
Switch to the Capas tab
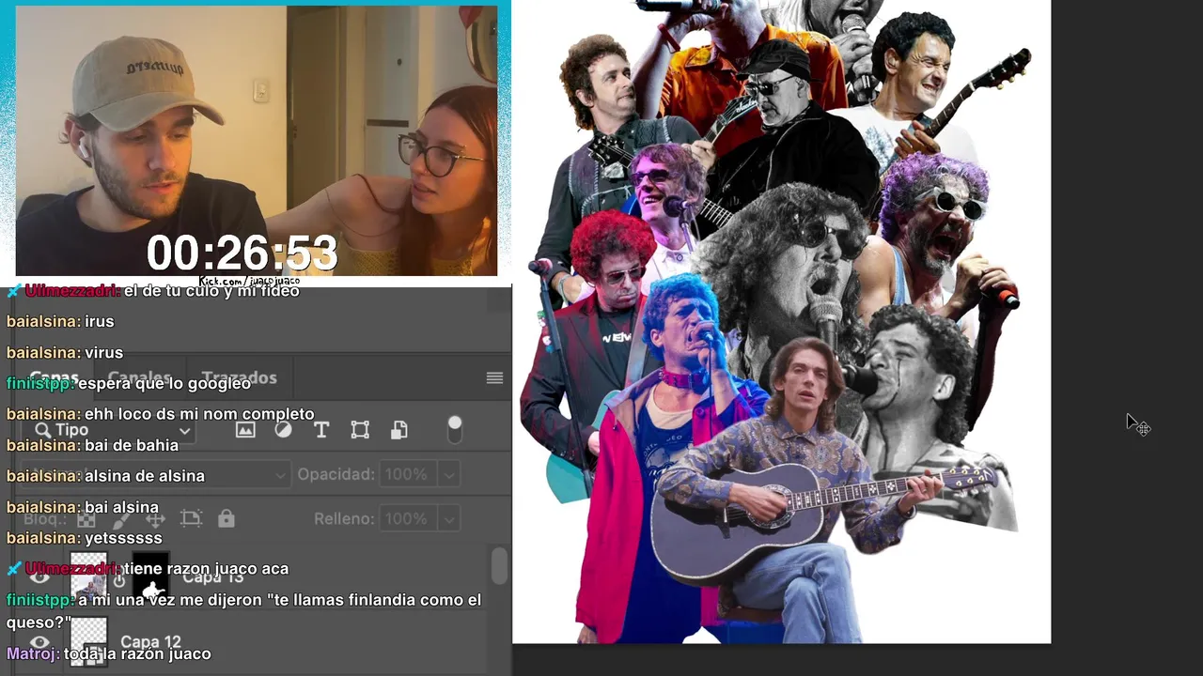[54, 377]
